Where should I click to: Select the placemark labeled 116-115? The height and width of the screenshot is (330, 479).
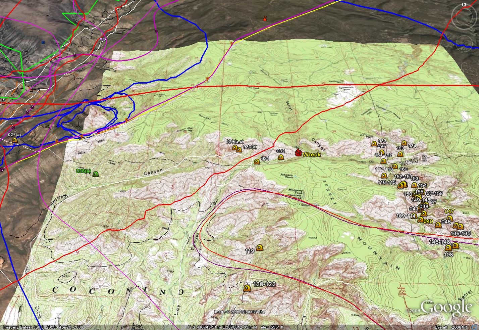click(x=384, y=176)
